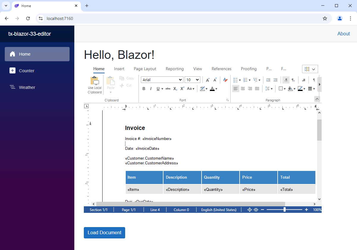Click the zoom slider in status bar
This screenshot has width=357, height=250.
pos(284,210)
